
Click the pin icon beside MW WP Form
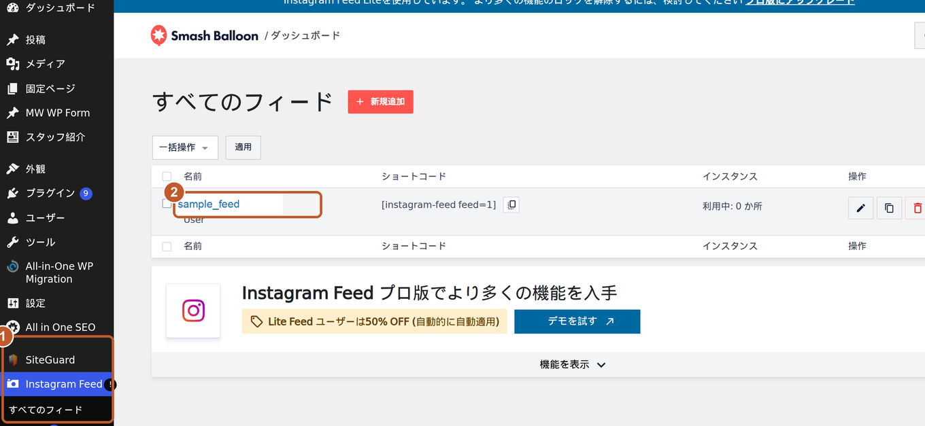click(12, 113)
